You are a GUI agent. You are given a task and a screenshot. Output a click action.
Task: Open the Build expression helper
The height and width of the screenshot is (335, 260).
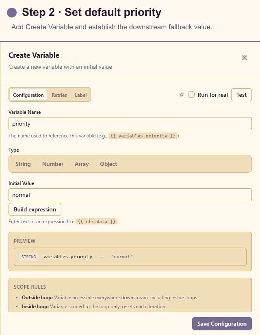point(35,209)
